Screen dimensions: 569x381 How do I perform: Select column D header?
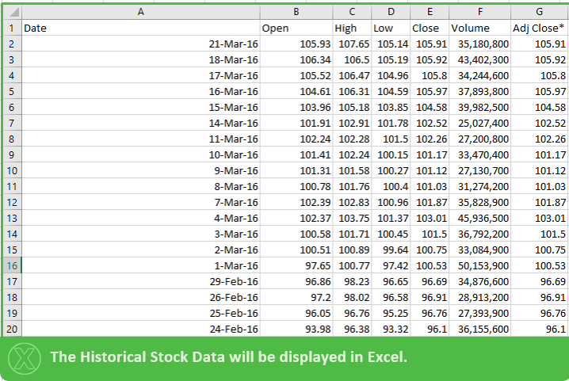(391, 12)
